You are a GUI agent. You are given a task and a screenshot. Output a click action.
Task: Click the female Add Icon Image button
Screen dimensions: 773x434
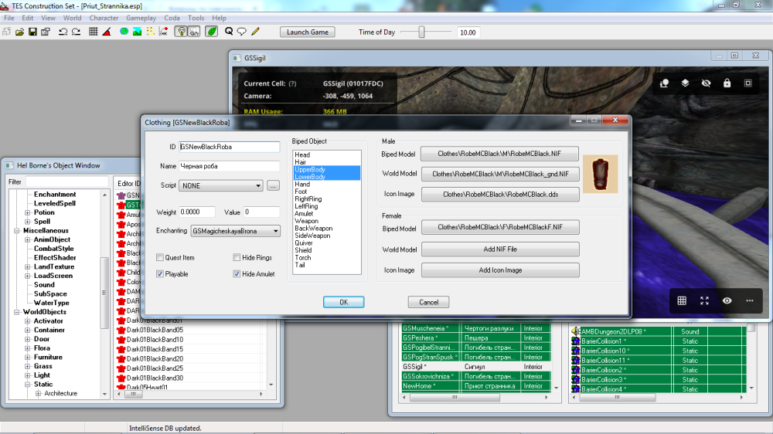click(x=500, y=270)
